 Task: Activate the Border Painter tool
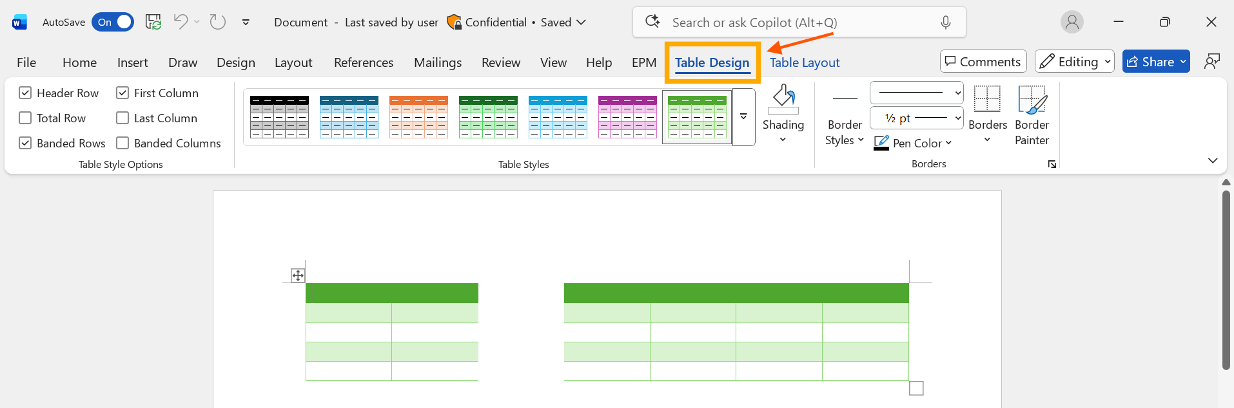pyautogui.click(x=1032, y=115)
